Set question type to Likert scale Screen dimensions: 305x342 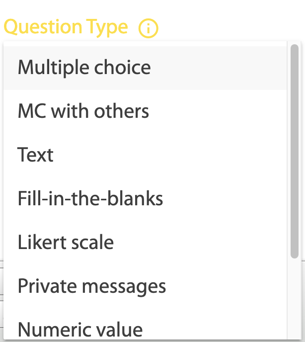coord(145,242)
